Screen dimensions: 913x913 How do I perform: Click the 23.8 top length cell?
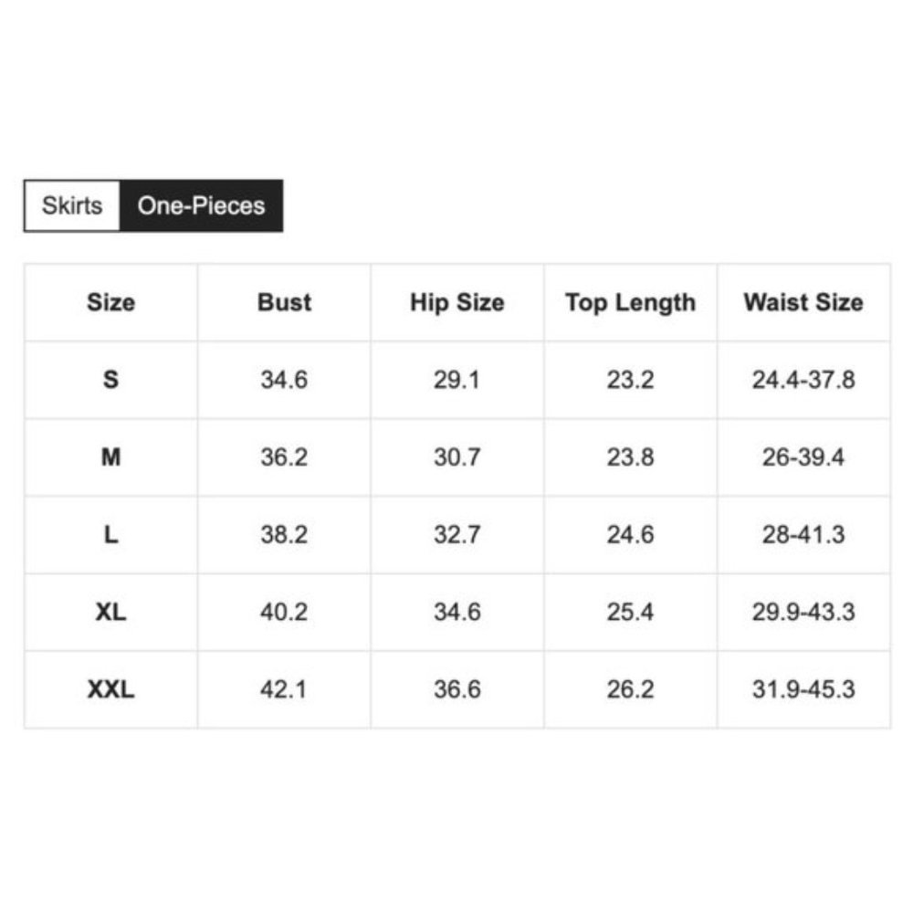pos(631,457)
